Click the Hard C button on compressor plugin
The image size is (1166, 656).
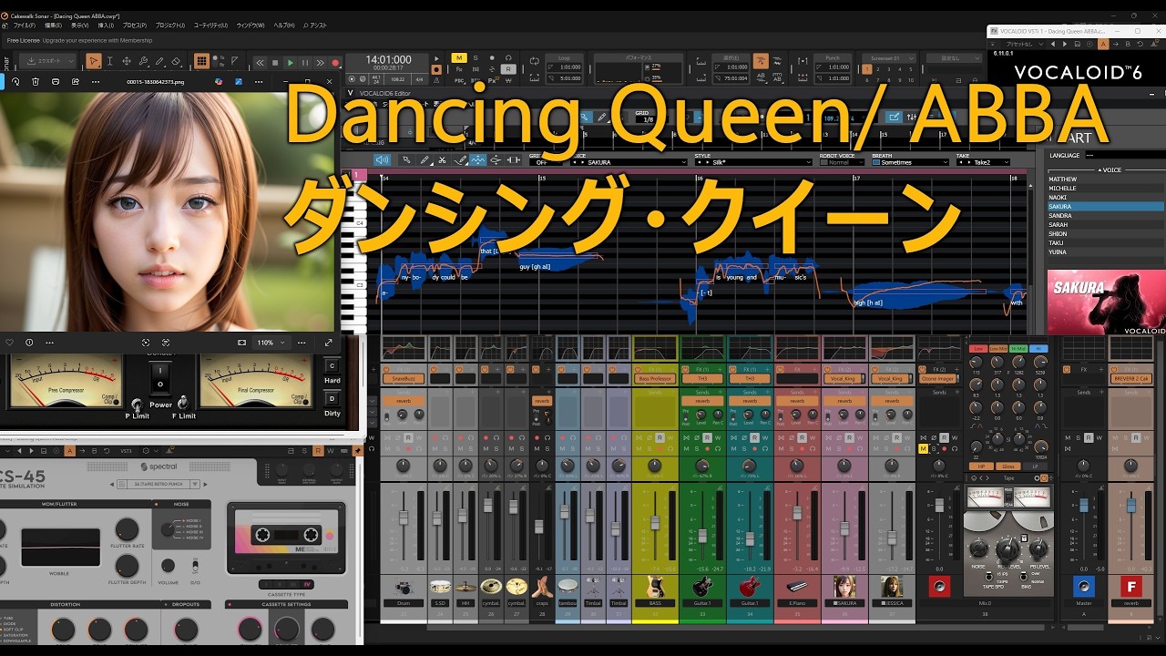point(332,365)
